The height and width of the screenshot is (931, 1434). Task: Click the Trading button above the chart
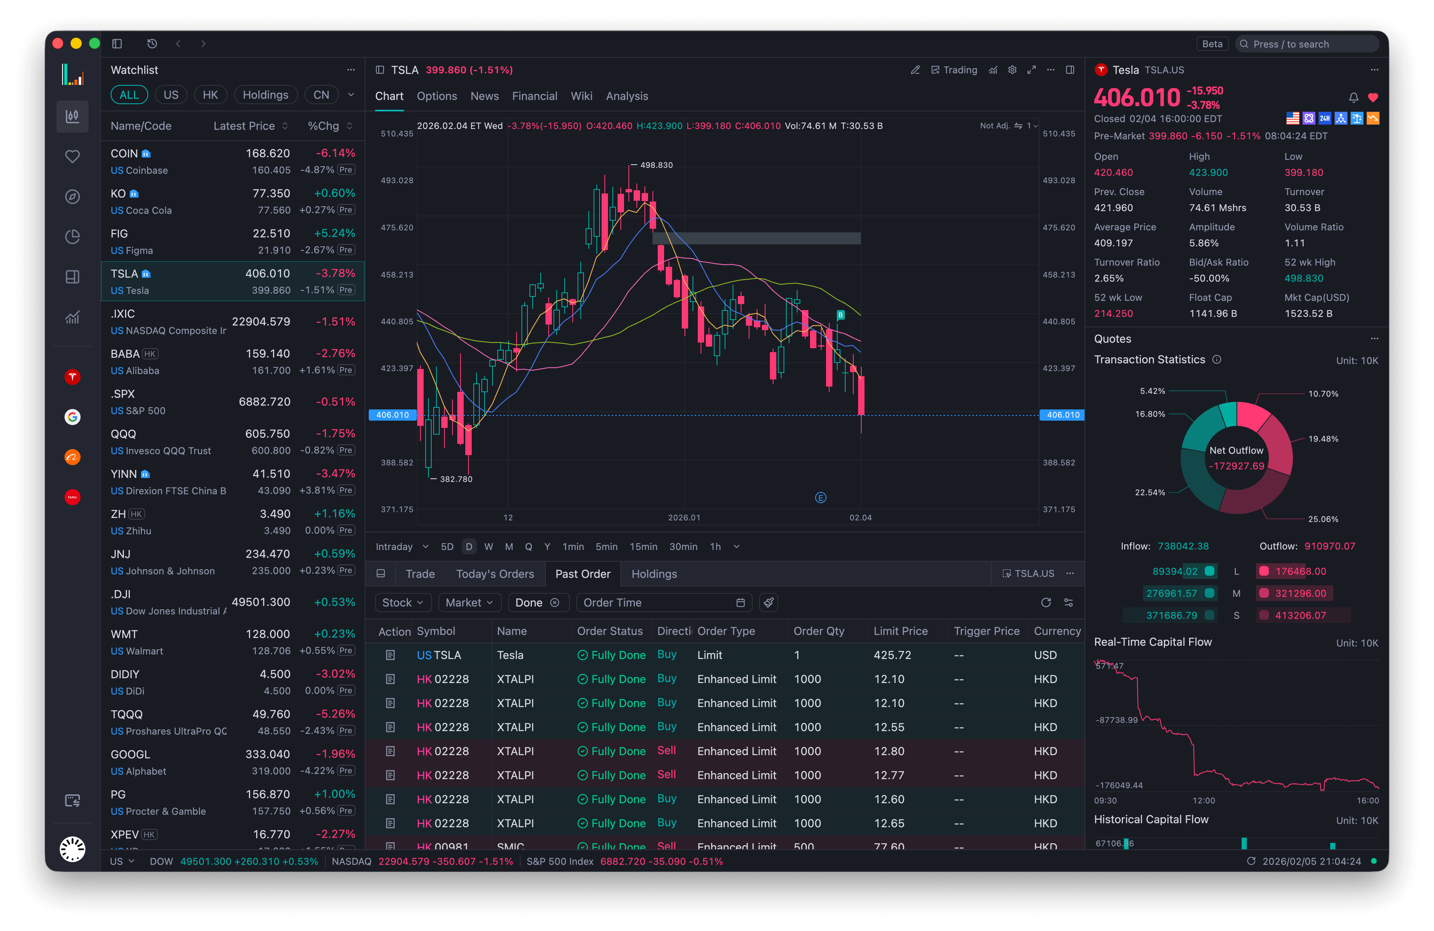(x=954, y=70)
